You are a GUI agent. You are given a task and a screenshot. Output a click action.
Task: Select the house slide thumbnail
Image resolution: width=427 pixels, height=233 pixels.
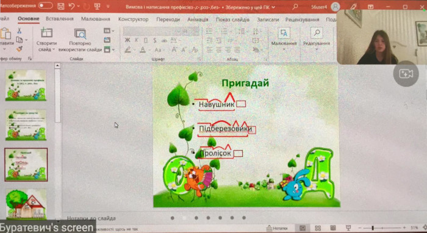[26, 204]
